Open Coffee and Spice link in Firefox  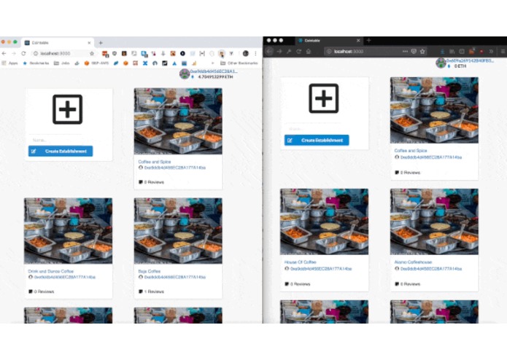coord(410,150)
